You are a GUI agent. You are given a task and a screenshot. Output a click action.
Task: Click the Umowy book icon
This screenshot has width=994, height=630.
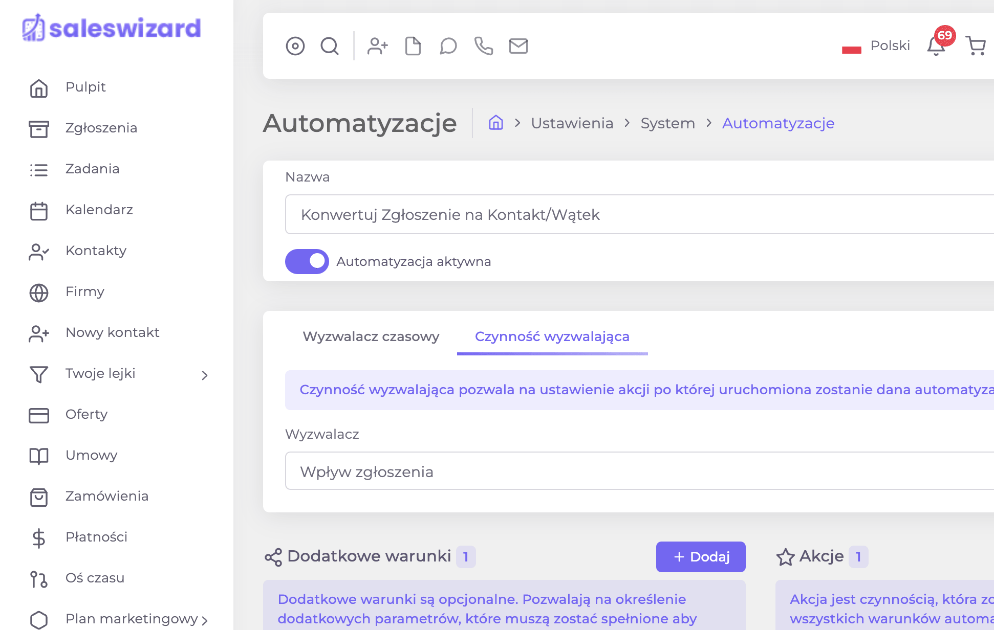click(39, 456)
